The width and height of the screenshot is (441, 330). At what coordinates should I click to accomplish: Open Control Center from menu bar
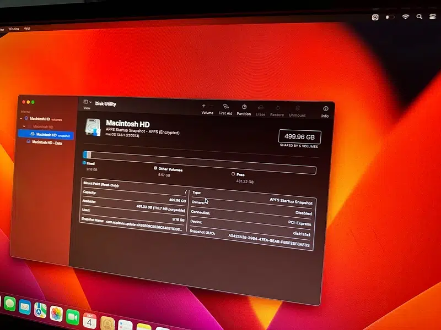[x=433, y=16]
